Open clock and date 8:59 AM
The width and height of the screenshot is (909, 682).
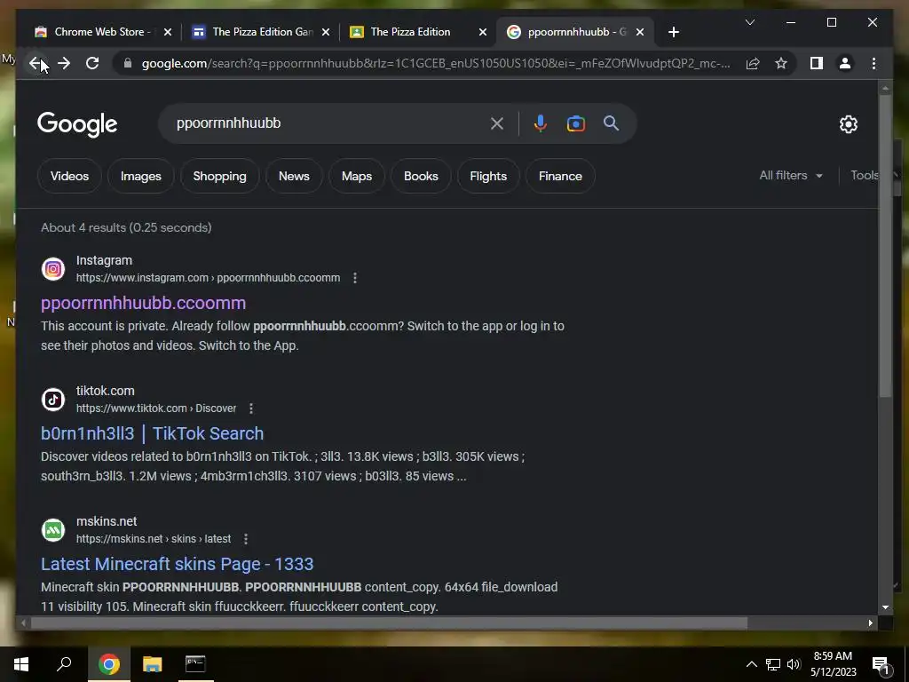point(833,664)
